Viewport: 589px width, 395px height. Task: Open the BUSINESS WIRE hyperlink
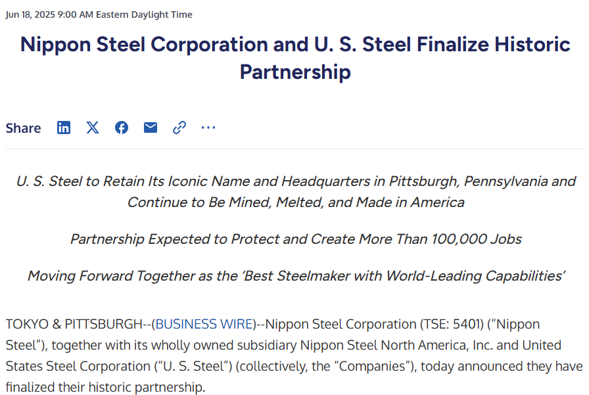click(204, 324)
